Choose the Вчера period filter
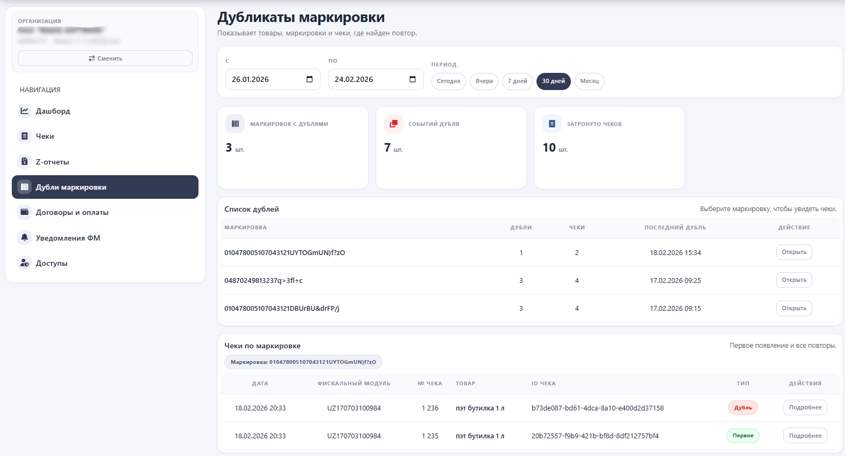The width and height of the screenshot is (845, 456). click(x=484, y=81)
